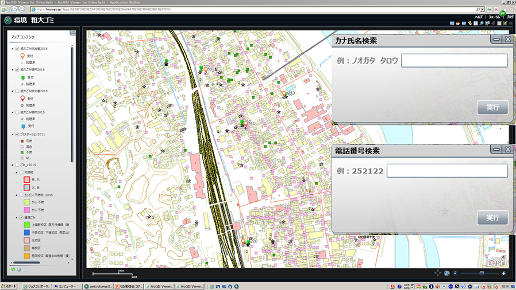Click the phone number search input field

(446, 171)
